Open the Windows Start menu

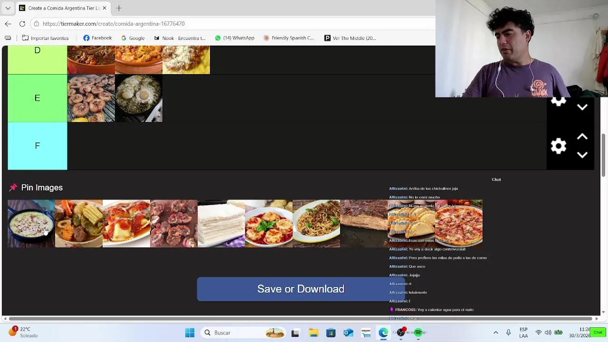click(190, 333)
